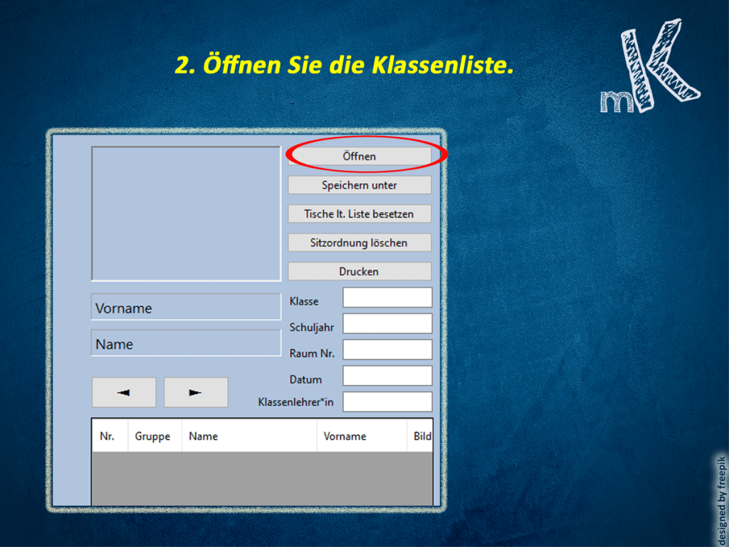
Task: Click the Öffnen button
Action: [x=360, y=156]
